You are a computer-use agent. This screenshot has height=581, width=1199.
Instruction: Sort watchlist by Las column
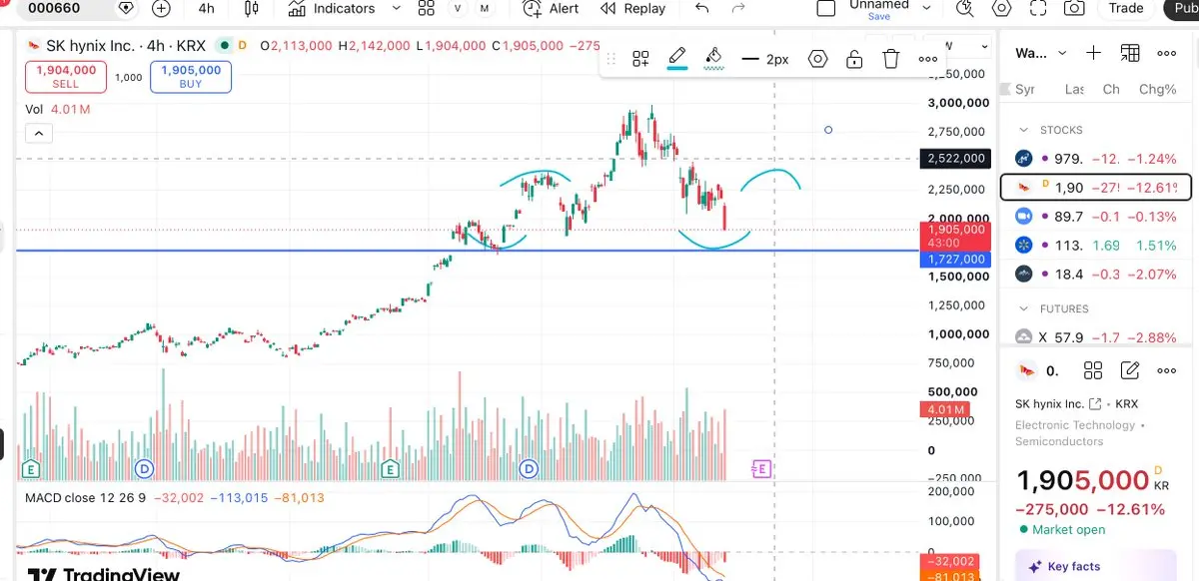click(x=1074, y=89)
